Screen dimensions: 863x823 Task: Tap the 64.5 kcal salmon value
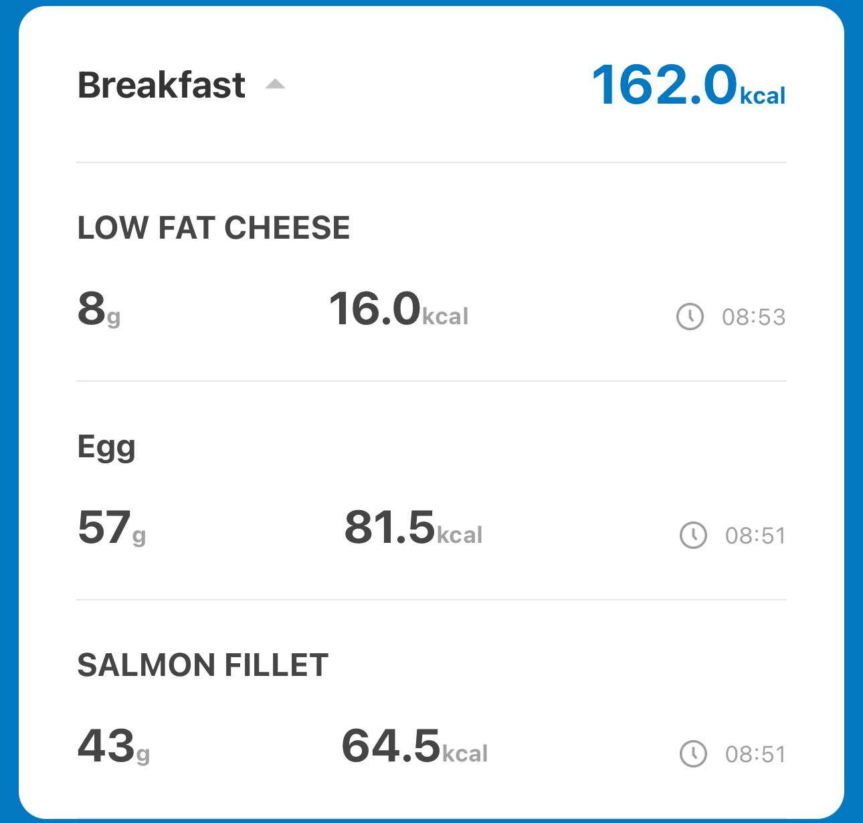click(x=415, y=746)
